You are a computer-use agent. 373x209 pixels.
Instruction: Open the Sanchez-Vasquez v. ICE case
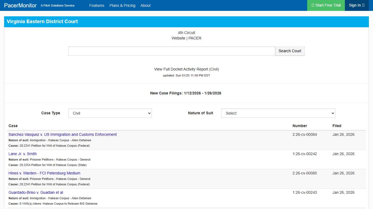[62, 134]
